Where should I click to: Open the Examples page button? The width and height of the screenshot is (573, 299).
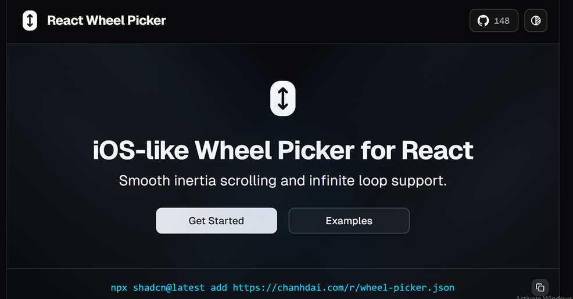coord(349,221)
